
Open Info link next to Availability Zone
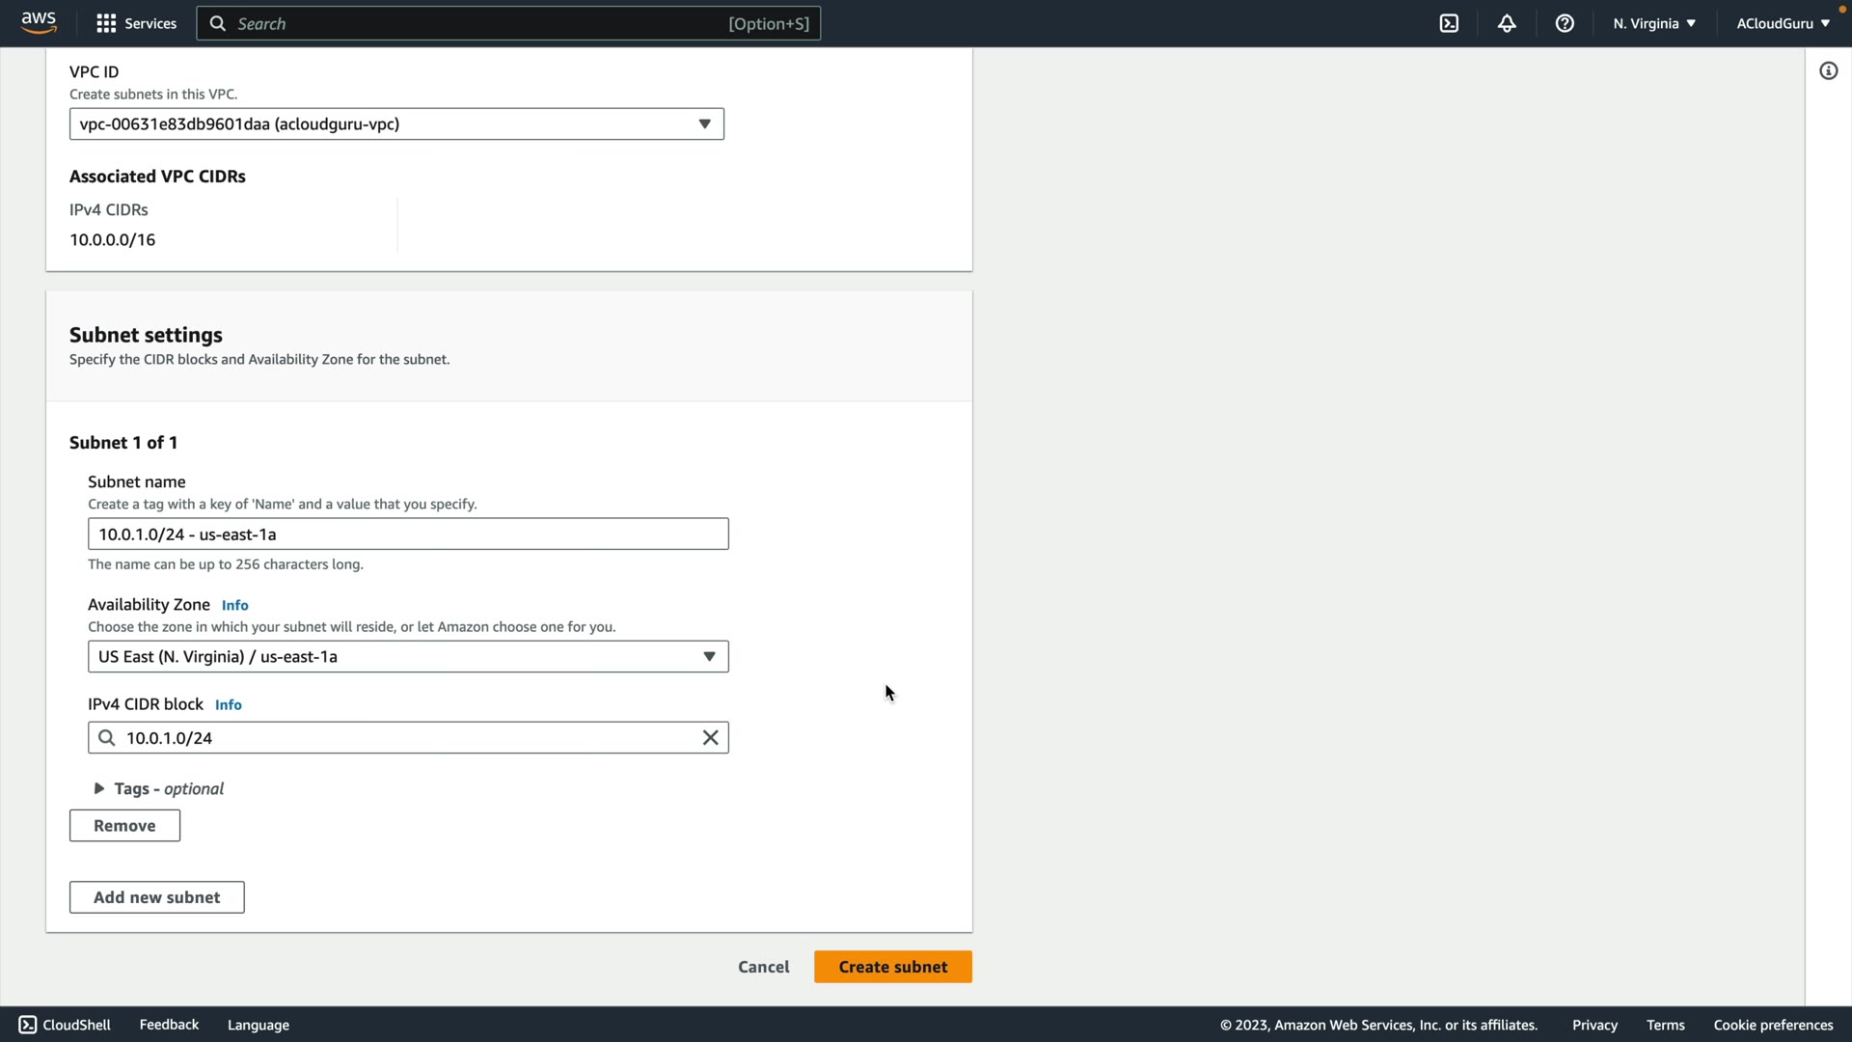[x=234, y=606]
